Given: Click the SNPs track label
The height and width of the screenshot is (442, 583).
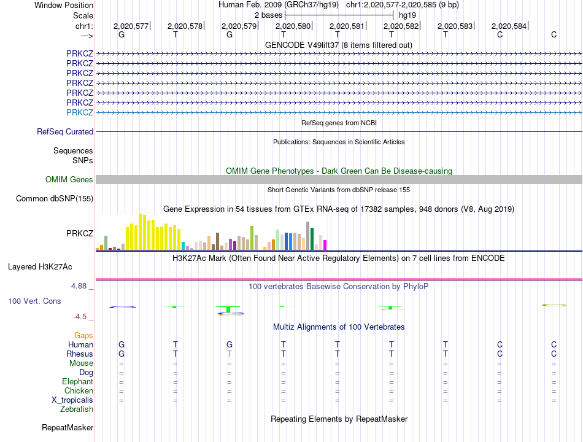Looking at the screenshot, I should pyautogui.click(x=83, y=160).
